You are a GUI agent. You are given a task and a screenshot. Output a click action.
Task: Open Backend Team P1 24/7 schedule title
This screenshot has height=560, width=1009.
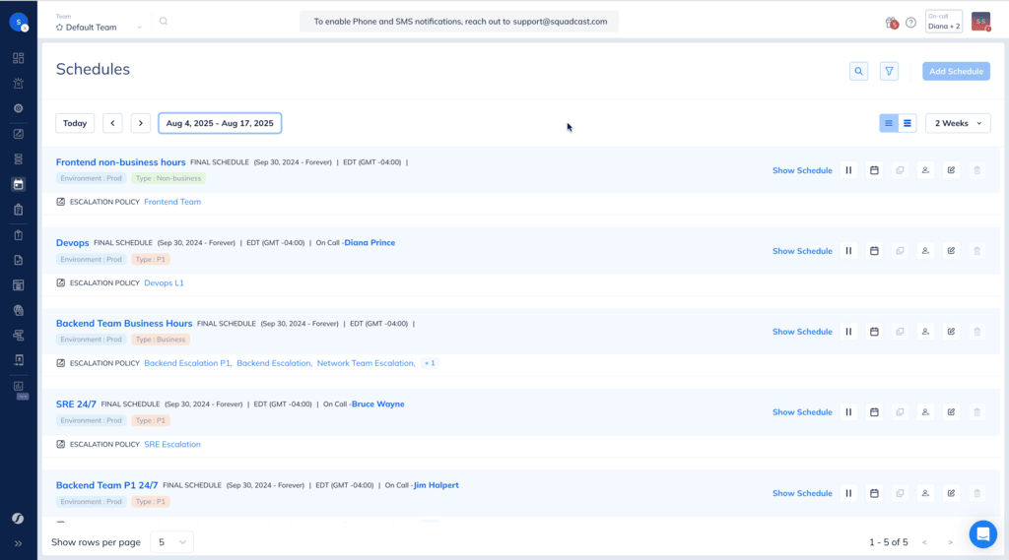pyautogui.click(x=106, y=485)
